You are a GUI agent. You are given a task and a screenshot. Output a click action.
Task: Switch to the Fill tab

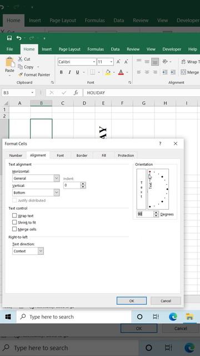(x=104, y=155)
